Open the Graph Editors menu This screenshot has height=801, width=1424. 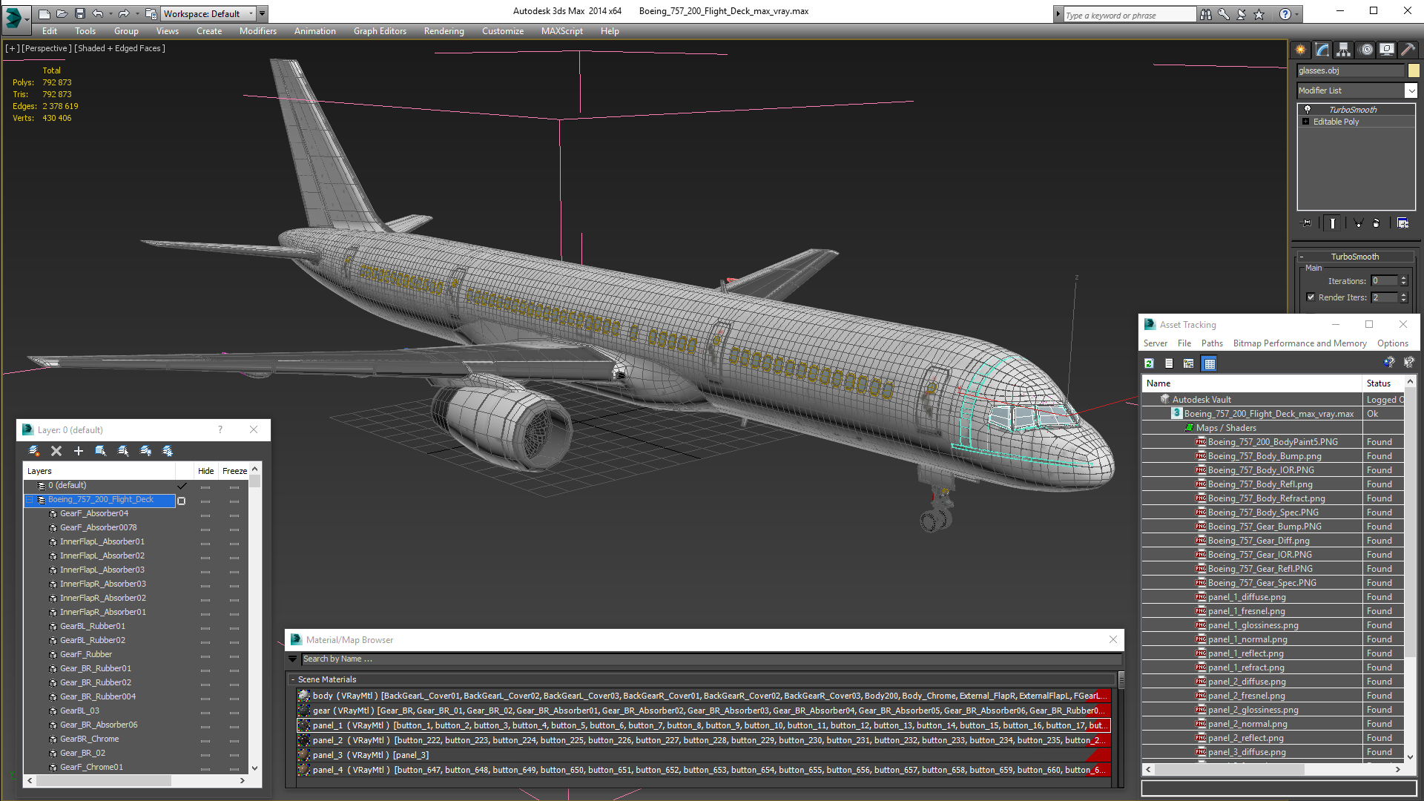pyautogui.click(x=380, y=31)
